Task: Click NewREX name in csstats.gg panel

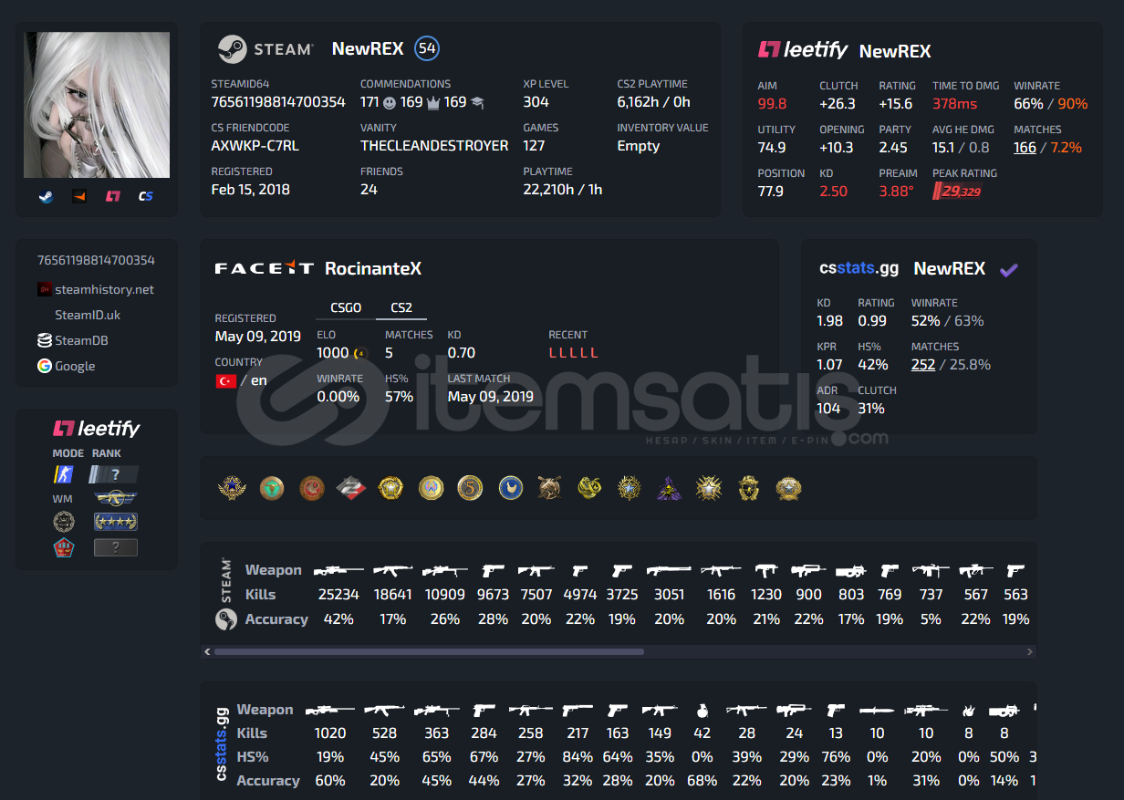Action: click(x=950, y=268)
